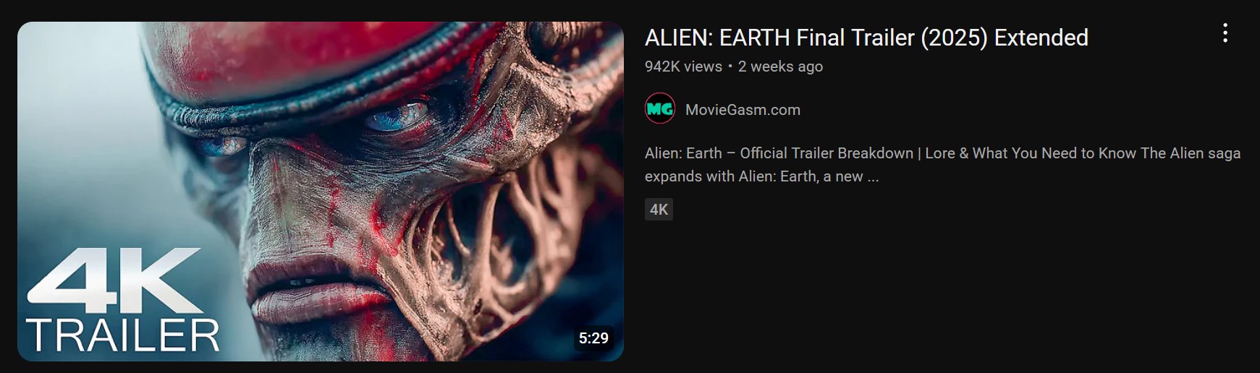
Task: Click the TRAILER text on thumbnail
Action: 122,335
